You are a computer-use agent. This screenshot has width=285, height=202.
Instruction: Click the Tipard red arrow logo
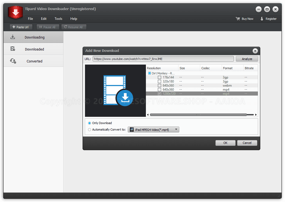point(15,11)
